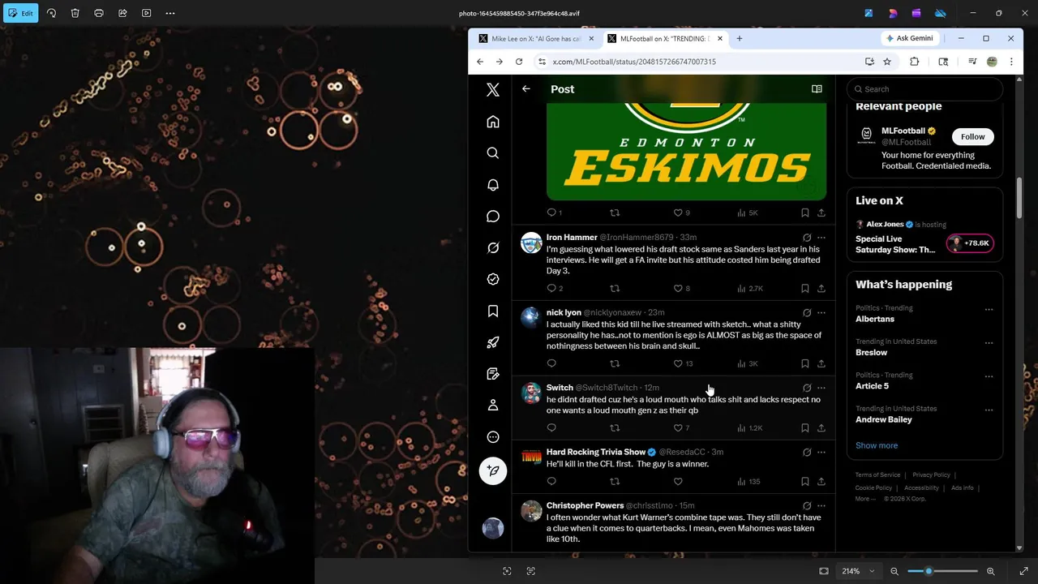This screenshot has height=584, width=1038.
Task: Open the 214% zoom level dropdown
Action: (x=858, y=571)
